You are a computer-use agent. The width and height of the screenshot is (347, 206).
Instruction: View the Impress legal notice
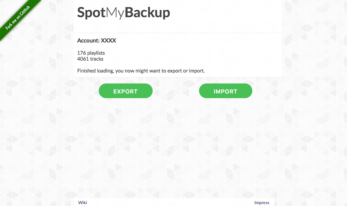point(262,202)
